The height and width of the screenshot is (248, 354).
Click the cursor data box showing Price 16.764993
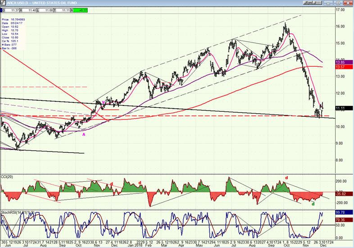14,34
